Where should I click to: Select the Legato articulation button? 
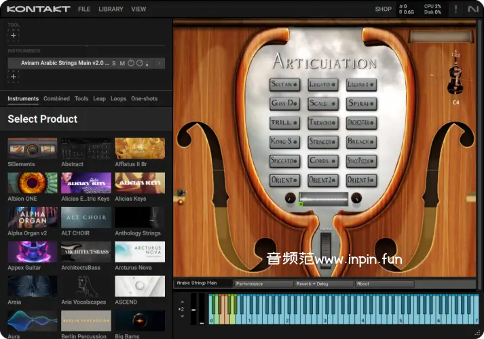pyautogui.click(x=322, y=85)
